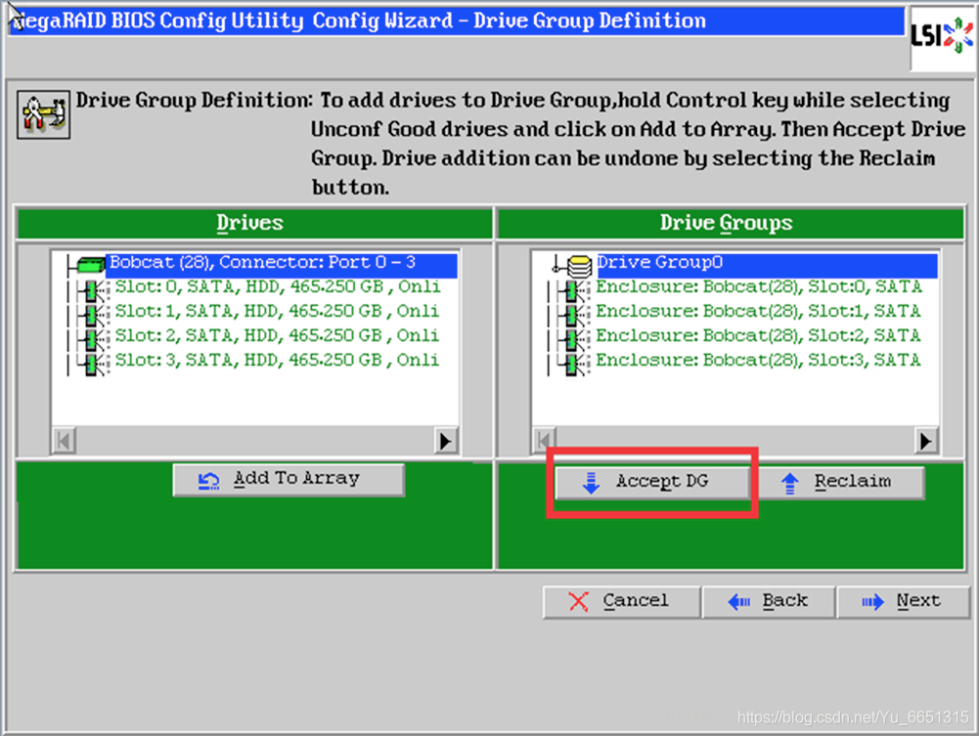Click the Reclaim up arrow icon
Image resolution: width=979 pixels, height=736 pixels.
(790, 484)
